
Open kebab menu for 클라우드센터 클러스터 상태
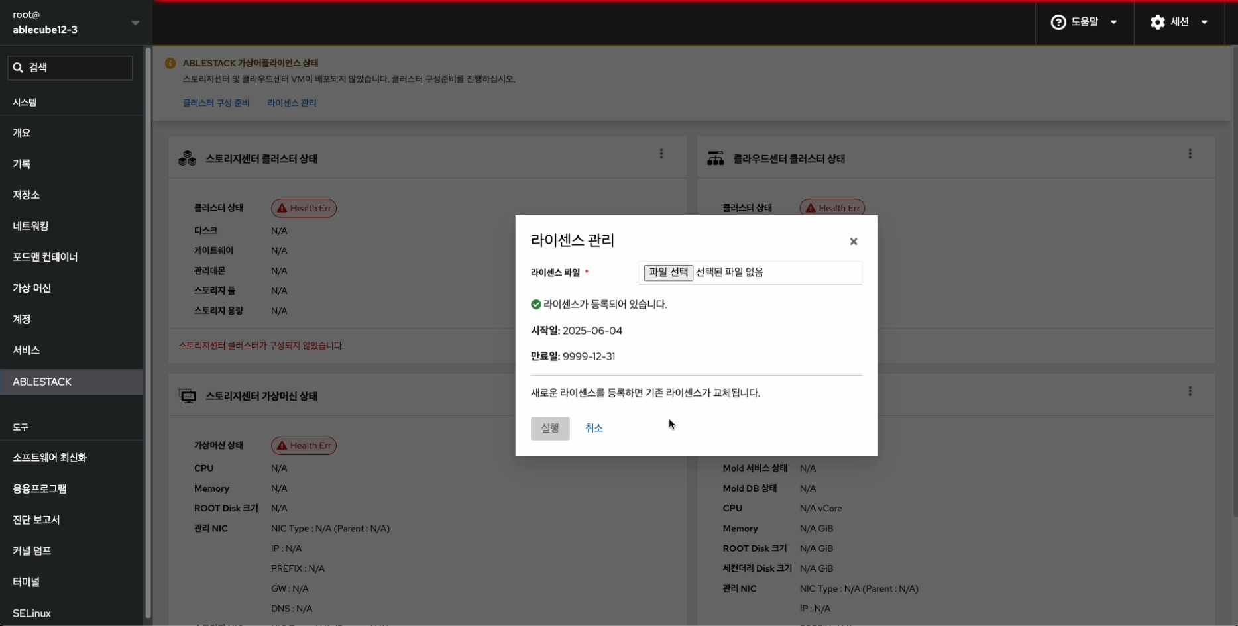[1190, 154]
